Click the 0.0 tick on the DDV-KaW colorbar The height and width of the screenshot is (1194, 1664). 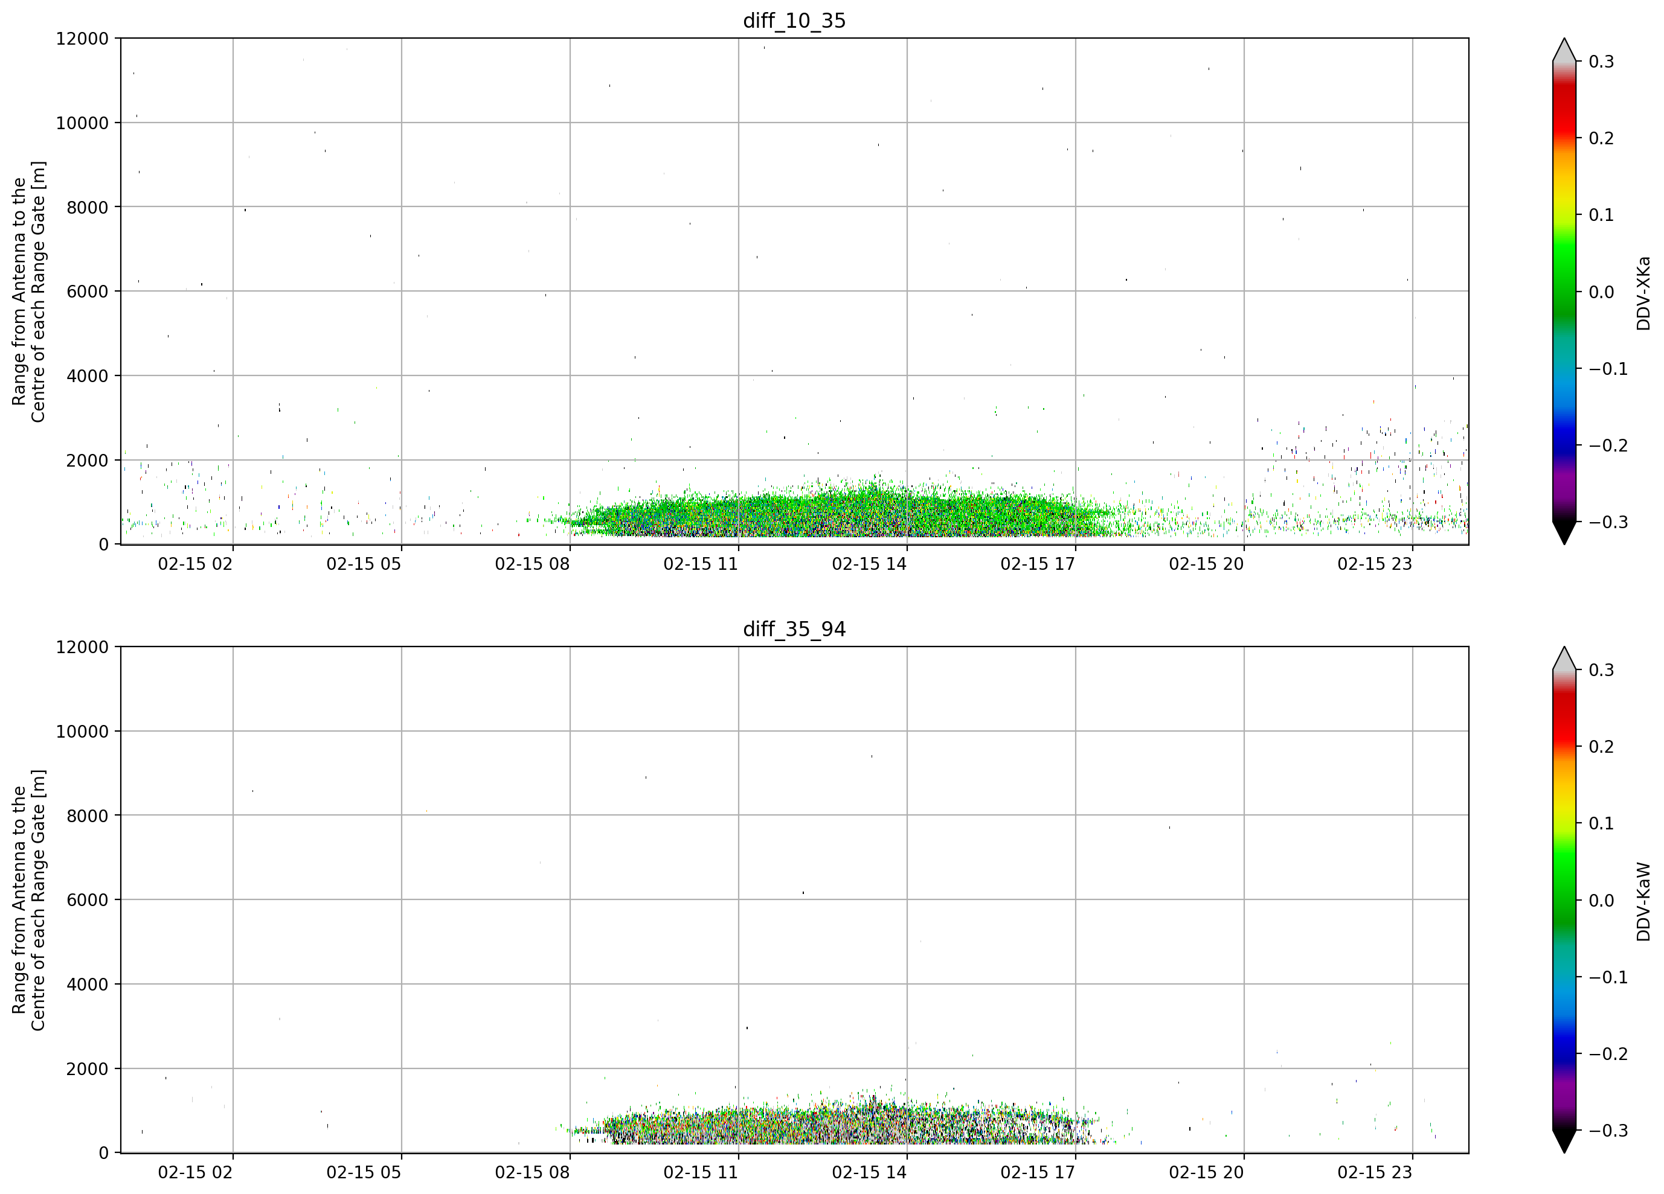click(x=1602, y=901)
